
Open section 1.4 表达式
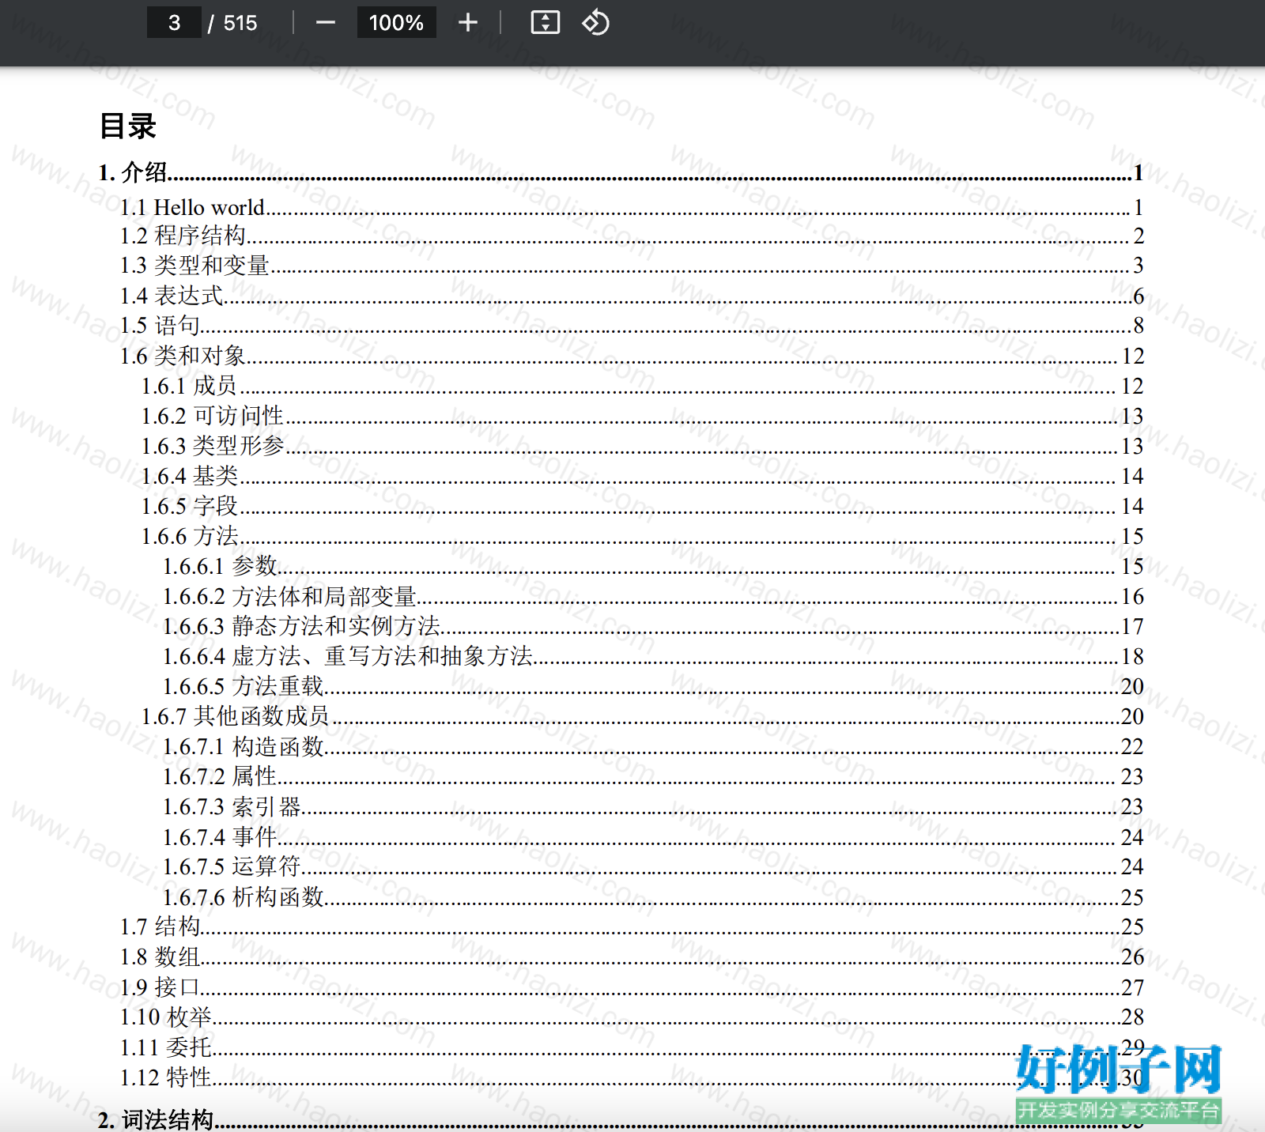tap(632, 296)
